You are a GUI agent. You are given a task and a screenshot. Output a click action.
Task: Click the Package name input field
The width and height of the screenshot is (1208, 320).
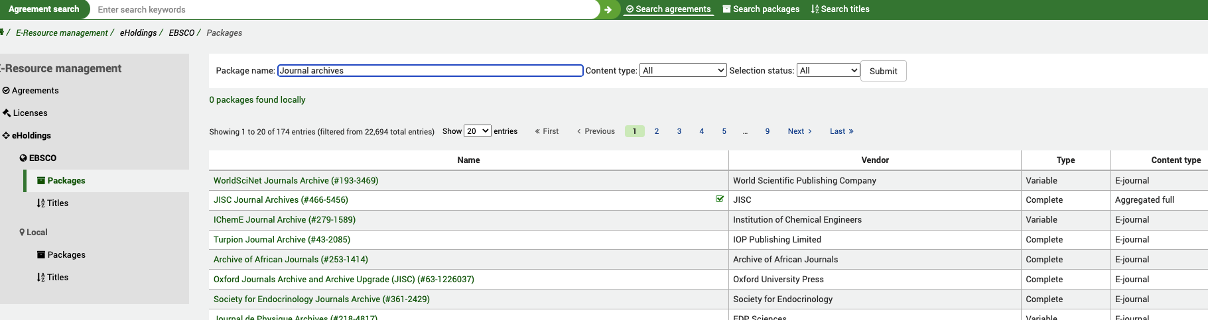[430, 70]
